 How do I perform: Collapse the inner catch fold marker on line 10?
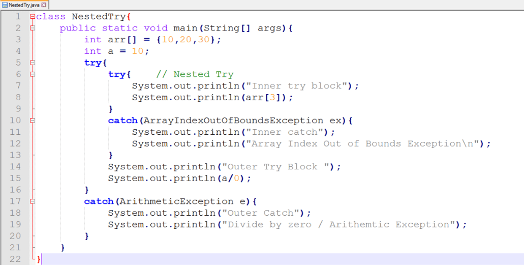coord(33,121)
